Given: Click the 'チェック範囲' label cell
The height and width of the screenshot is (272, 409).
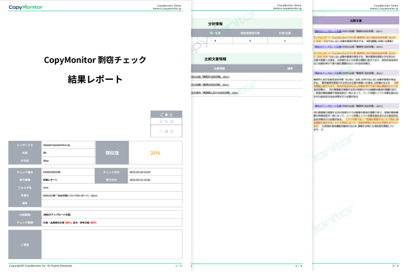Looking at the screenshot, I should point(25,223).
